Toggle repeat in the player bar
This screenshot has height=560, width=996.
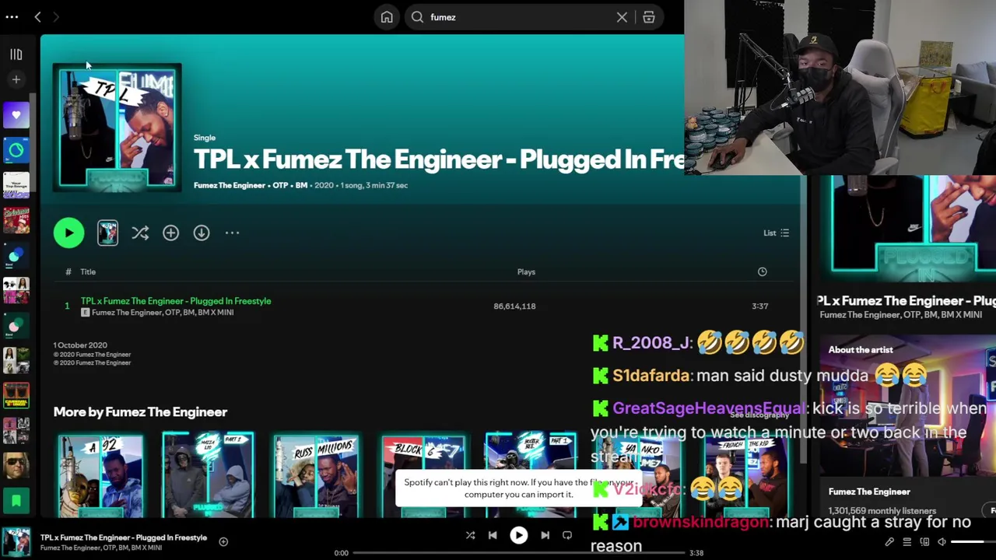coord(567,535)
